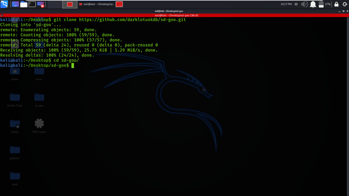Click the 'pack-reused 0' text
The image size is (349, 196).
coord(141,45)
